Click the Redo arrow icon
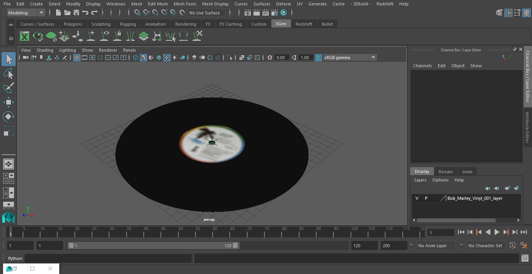532x274 pixels. coord(94,13)
